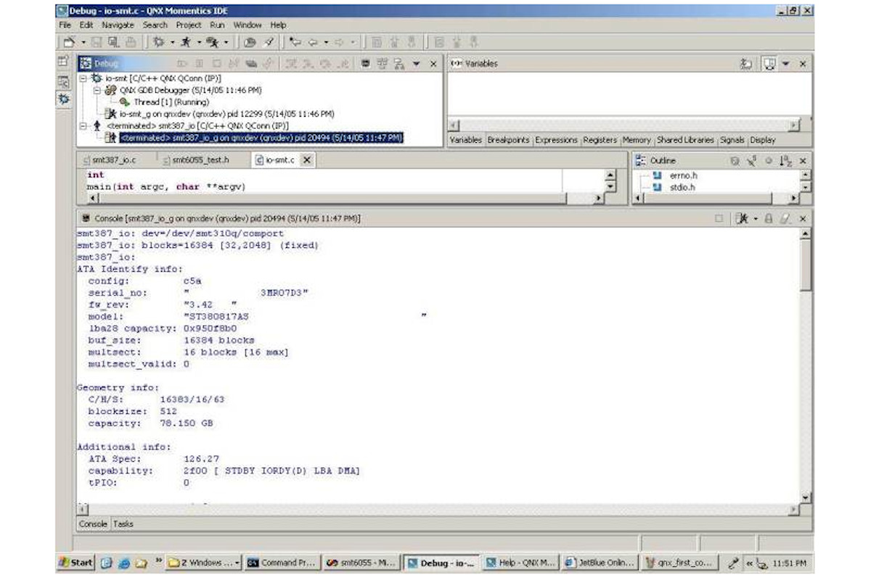
Task: Go to last edit location icon
Action: (x=295, y=42)
